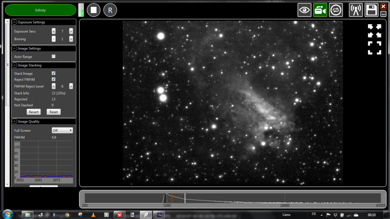The width and height of the screenshot is (390, 219).
Task: Click the Liens toolbar on the taskbar
Action: pyautogui.click(x=286, y=215)
